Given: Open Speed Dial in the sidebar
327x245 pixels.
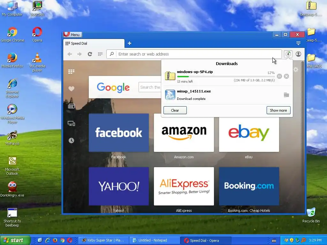Looking at the screenshot, I should tap(71, 72).
